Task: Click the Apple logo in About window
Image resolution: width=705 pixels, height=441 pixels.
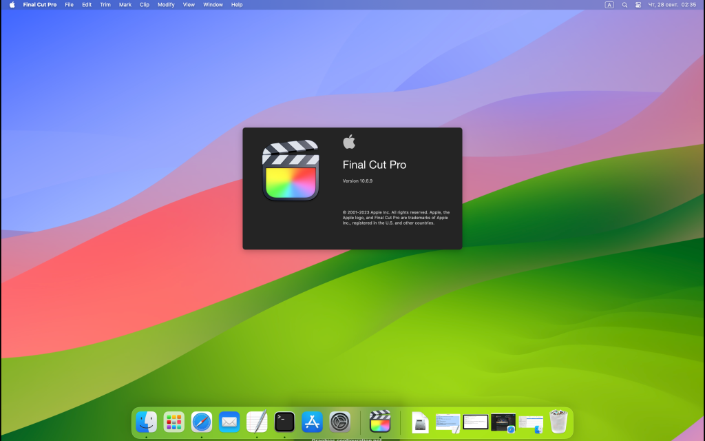Action: (x=349, y=141)
